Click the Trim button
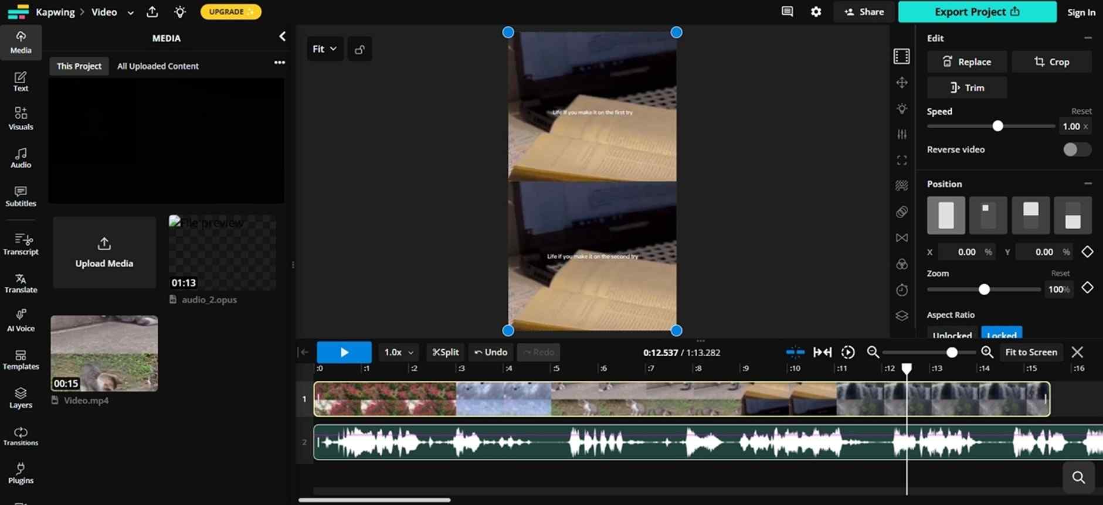 point(966,88)
